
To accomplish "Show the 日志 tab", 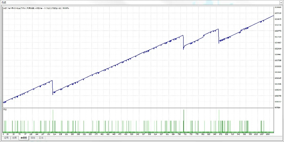I will 41,138.
